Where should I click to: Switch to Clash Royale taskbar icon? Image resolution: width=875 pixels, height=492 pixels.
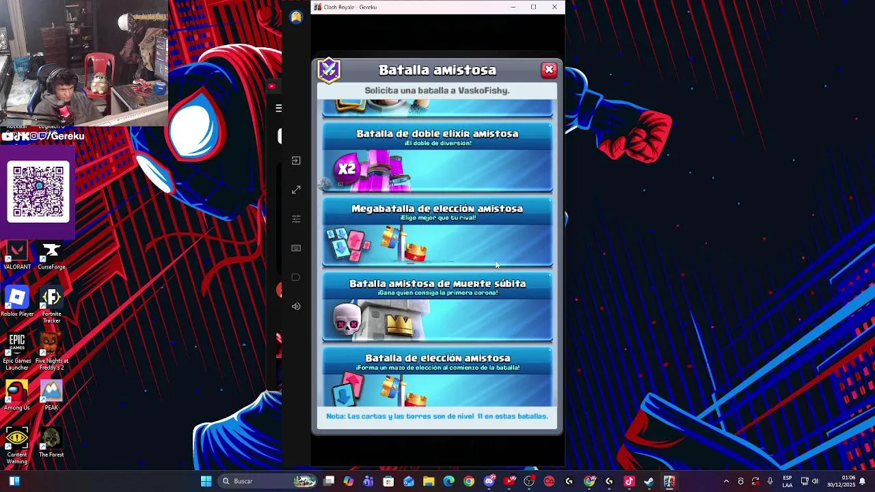click(669, 481)
